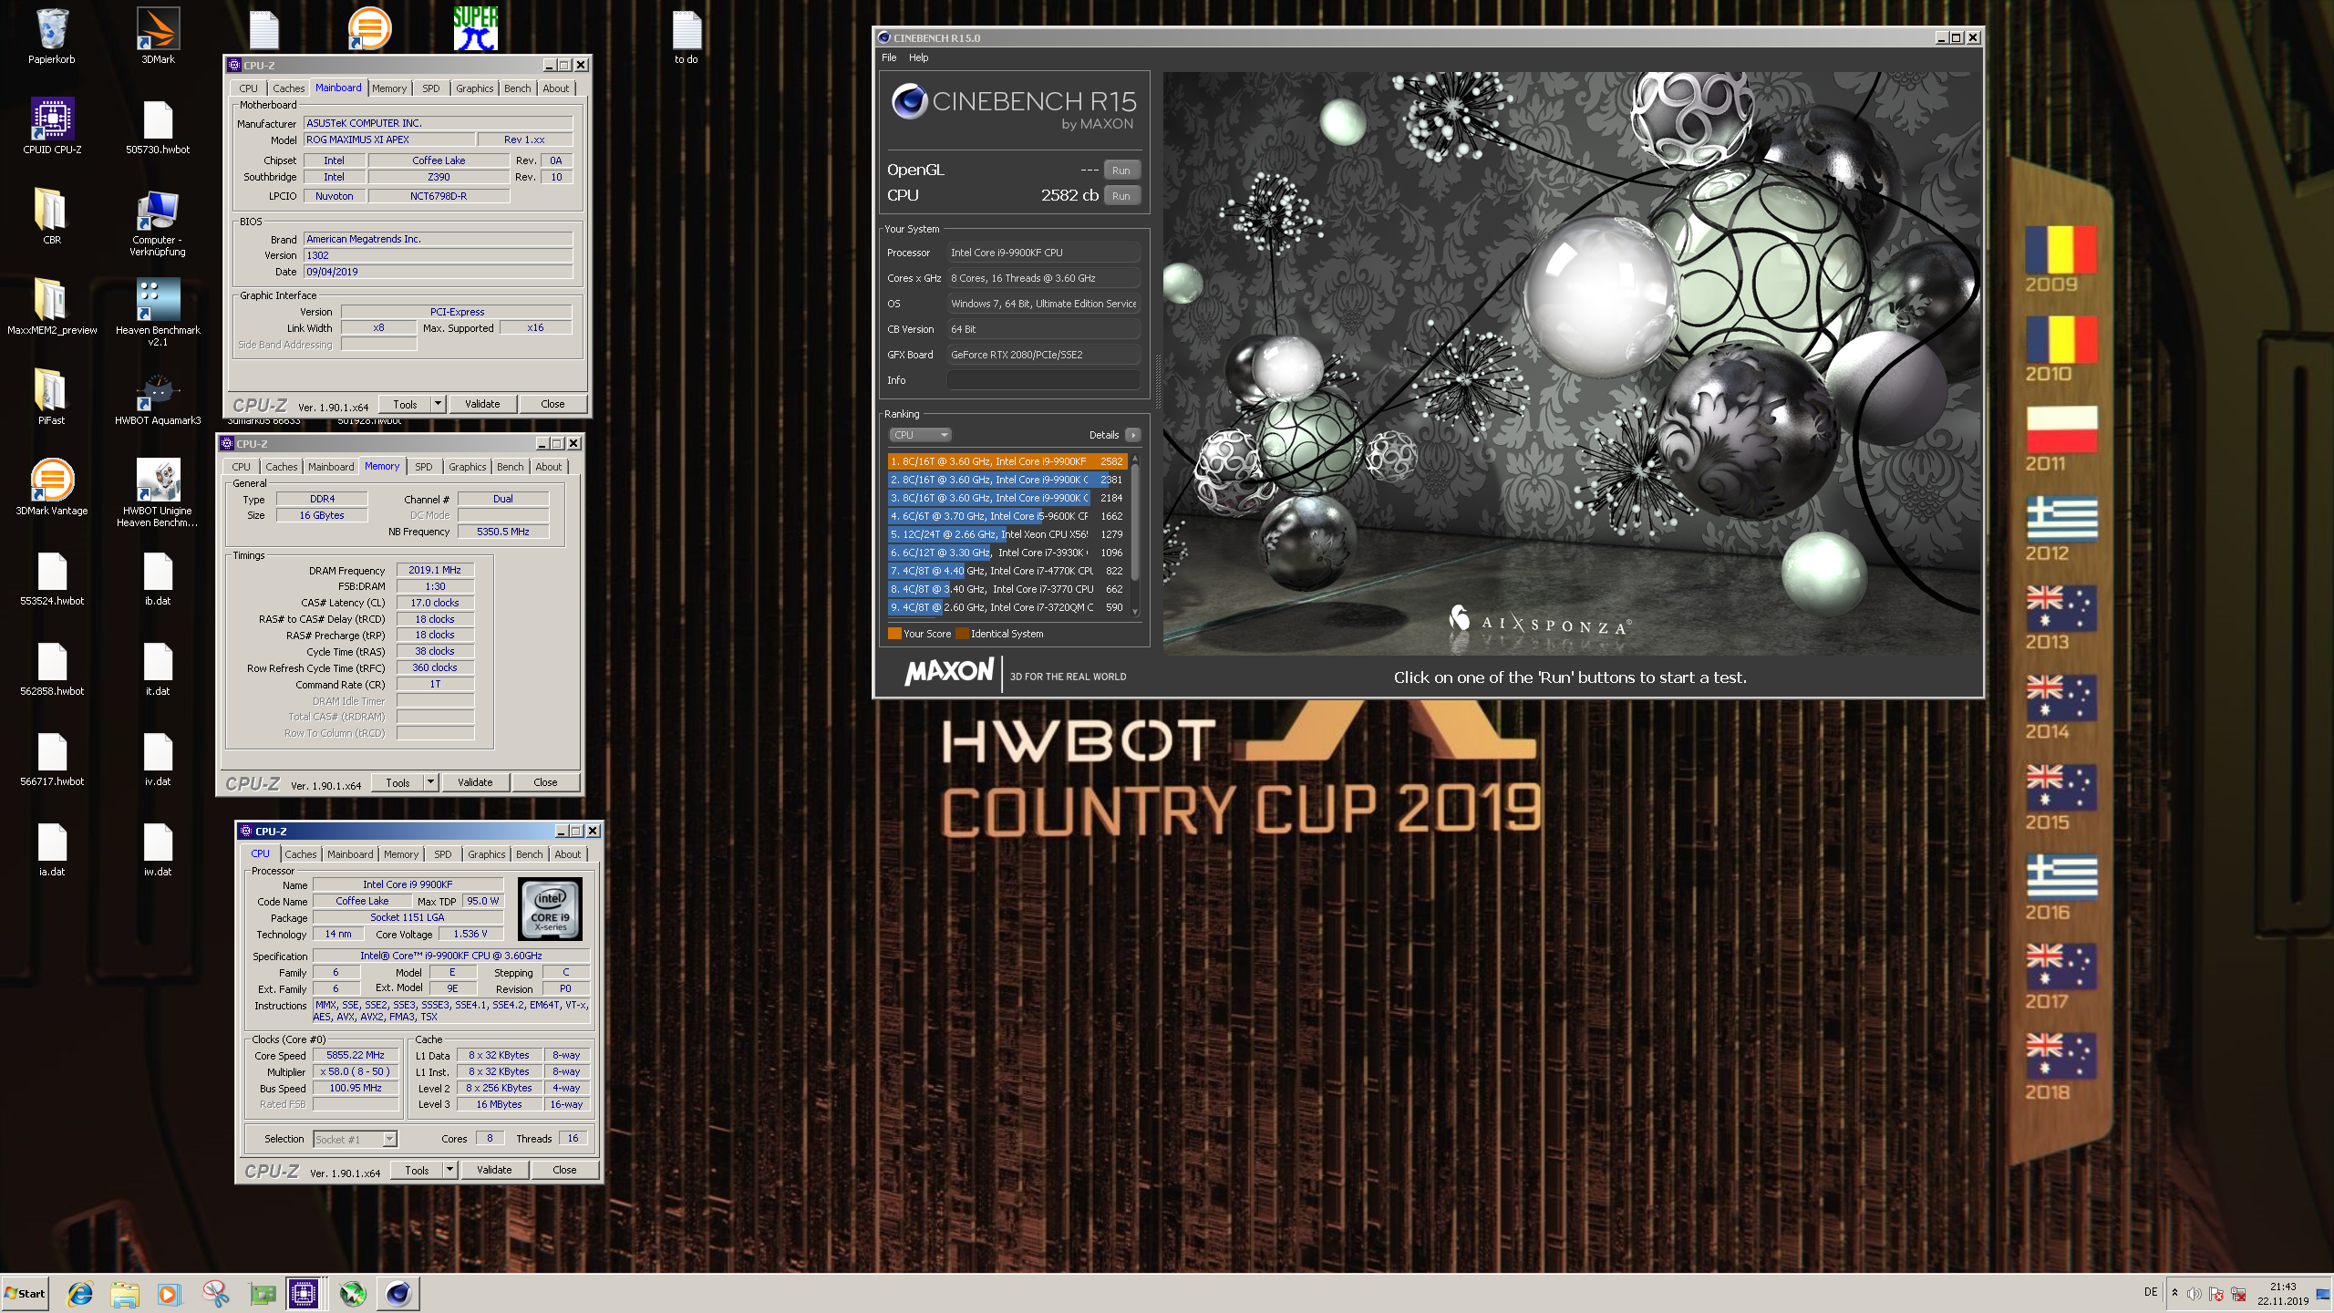Open the Computer - Verknüpfung shortcut
The width and height of the screenshot is (2334, 1313).
tap(158, 222)
